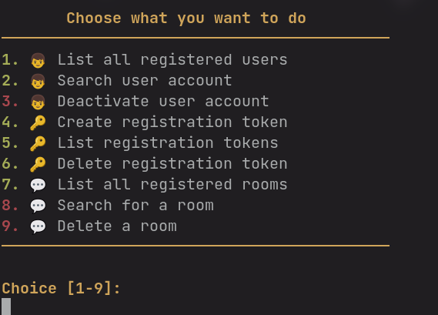Click the speech bubble beside List all registered rooms
This screenshot has width=438, height=315.
click(38, 186)
